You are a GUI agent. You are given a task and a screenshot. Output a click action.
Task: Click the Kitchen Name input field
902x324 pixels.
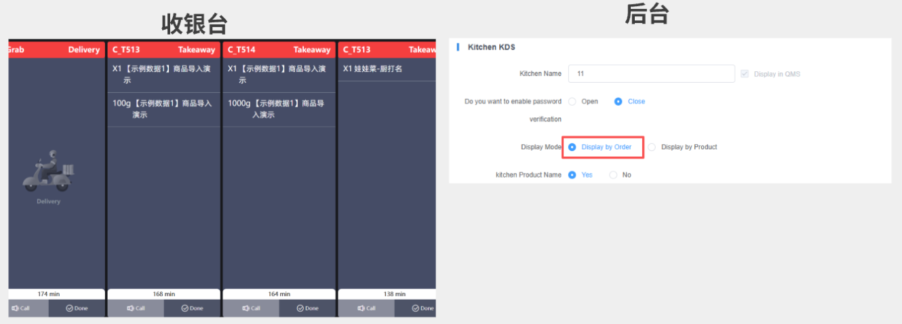coord(651,74)
